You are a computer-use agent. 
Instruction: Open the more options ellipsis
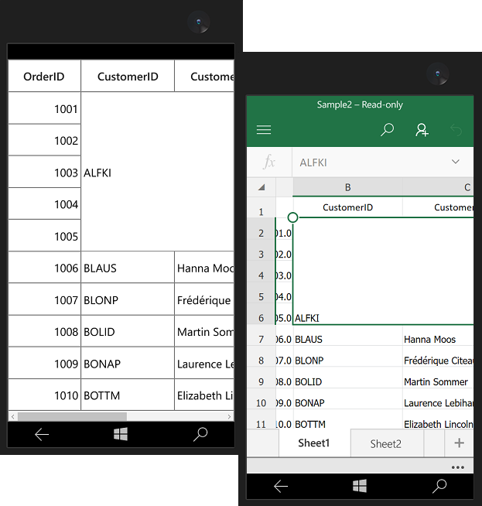pyautogui.click(x=458, y=467)
